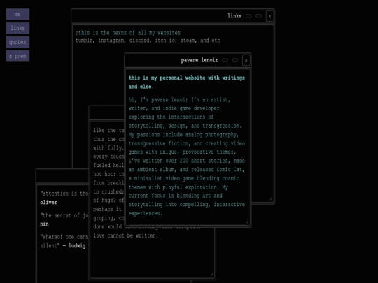Click second pill icon in pavane lenoir titlebar
The width and height of the screenshot is (378, 283).
(235, 60)
